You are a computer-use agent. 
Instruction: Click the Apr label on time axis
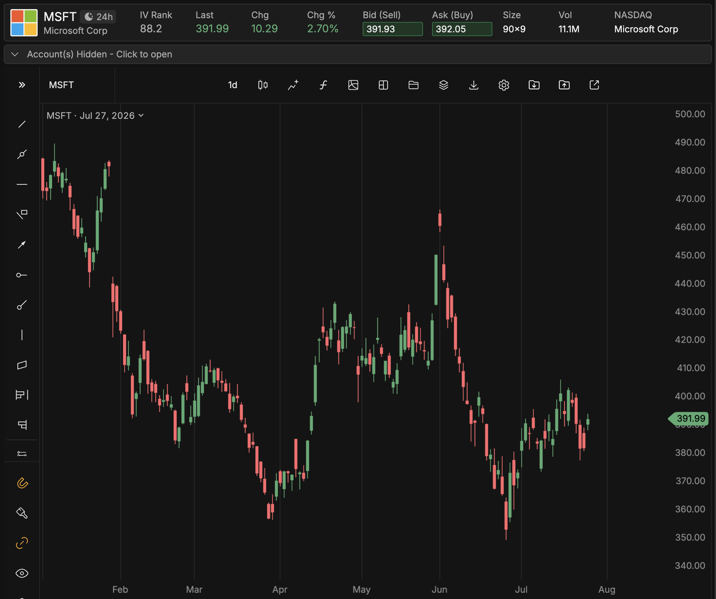click(x=280, y=589)
